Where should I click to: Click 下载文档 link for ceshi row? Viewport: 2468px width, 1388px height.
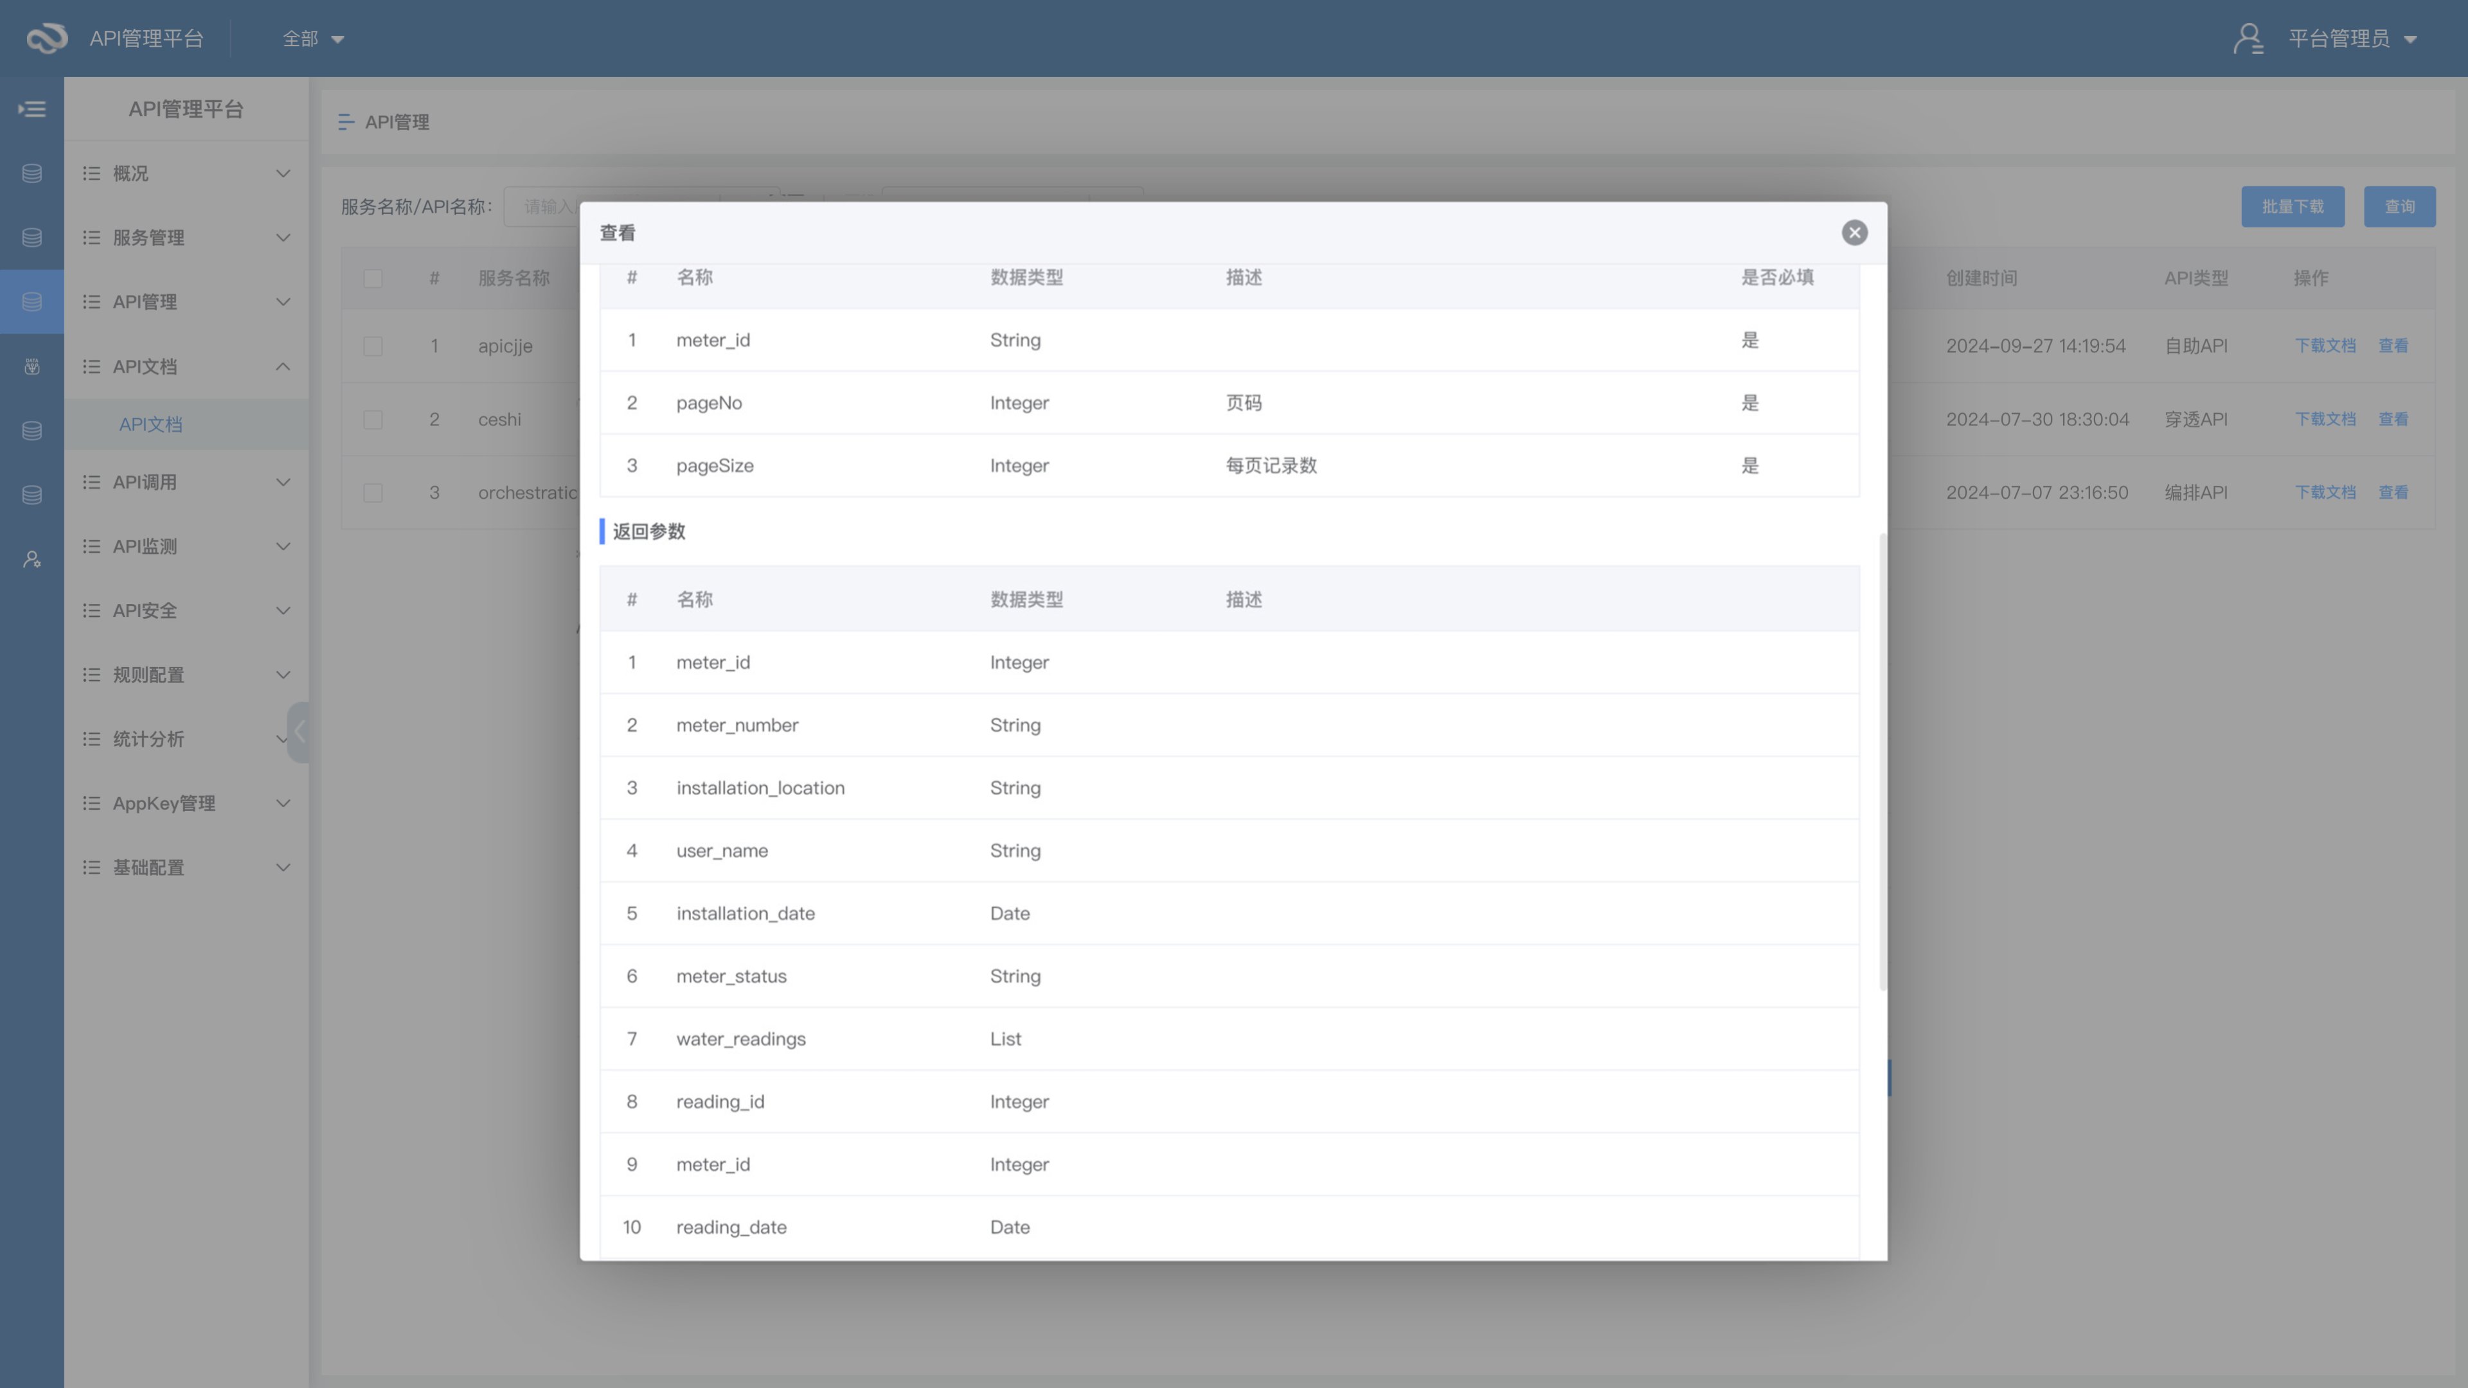(x=2324, y=420)
